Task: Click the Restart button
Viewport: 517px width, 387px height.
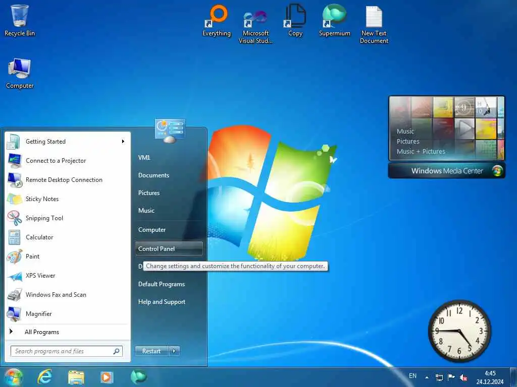Action: 151,351
